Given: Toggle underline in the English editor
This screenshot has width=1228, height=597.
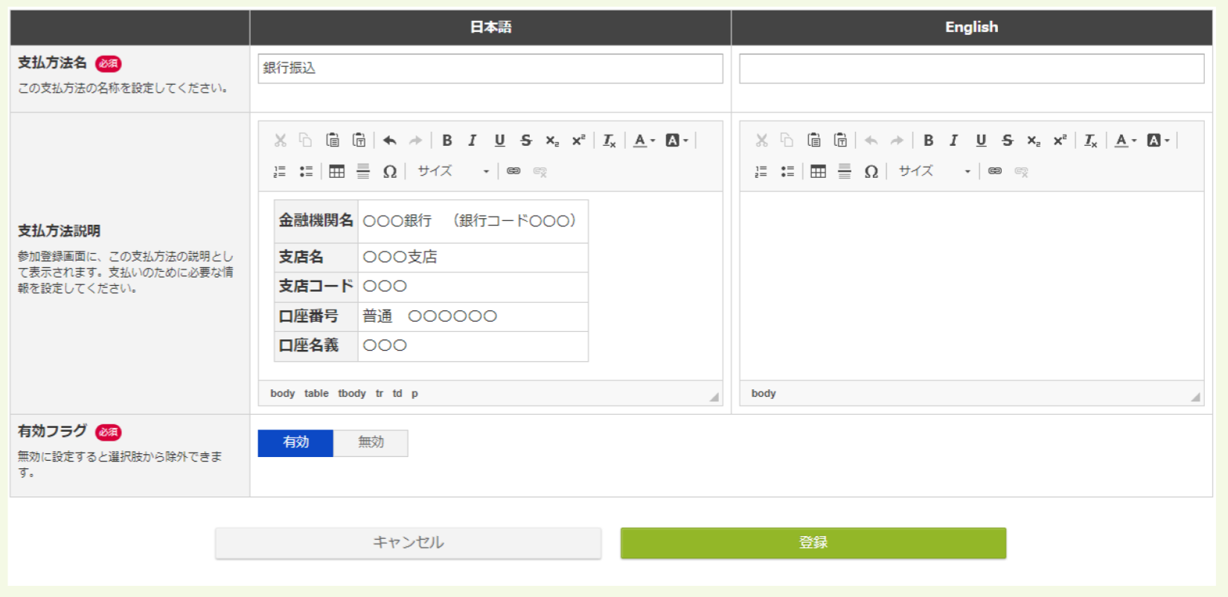Looking at the screenshot, I should point(981,140).
